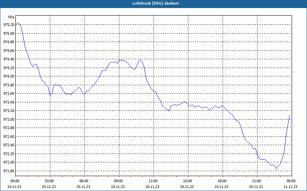The width and height of the screenshot is (307, 191).
Task: Select the 972,00 axis value
Action: coord(9,162)
